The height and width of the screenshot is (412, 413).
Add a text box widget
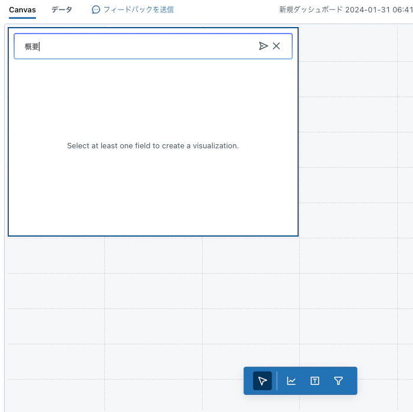315,381
